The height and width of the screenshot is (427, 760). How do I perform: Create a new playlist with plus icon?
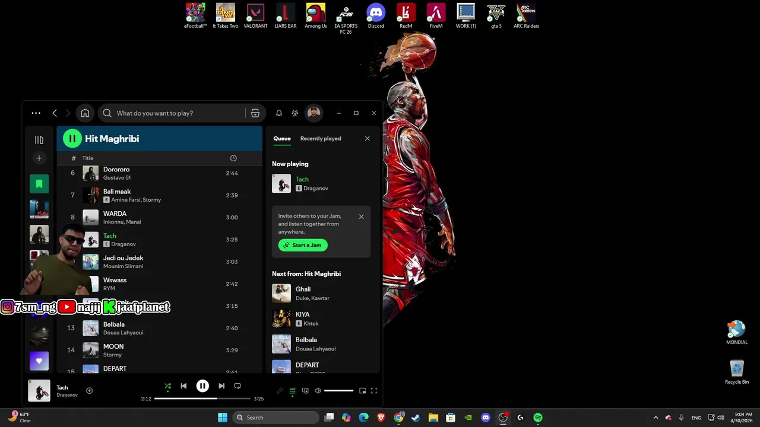[x=39, y=158]
